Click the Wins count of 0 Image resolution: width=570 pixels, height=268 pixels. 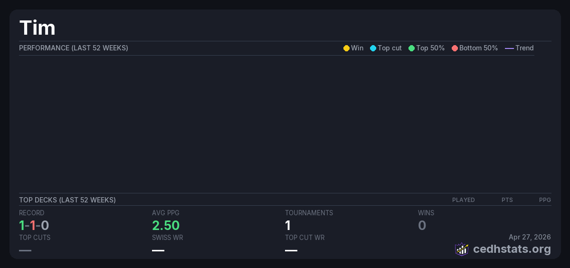(x=422, y=225)
